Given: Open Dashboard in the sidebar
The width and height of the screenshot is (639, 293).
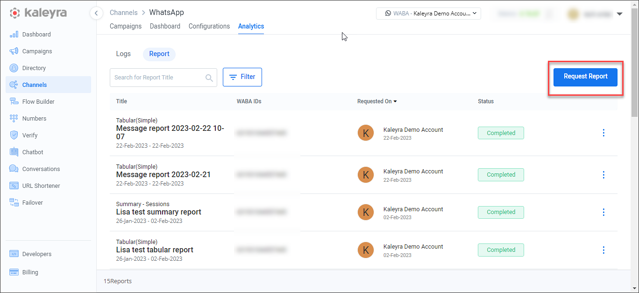Looking at the screenshot, I should click(x=36, y=34).
